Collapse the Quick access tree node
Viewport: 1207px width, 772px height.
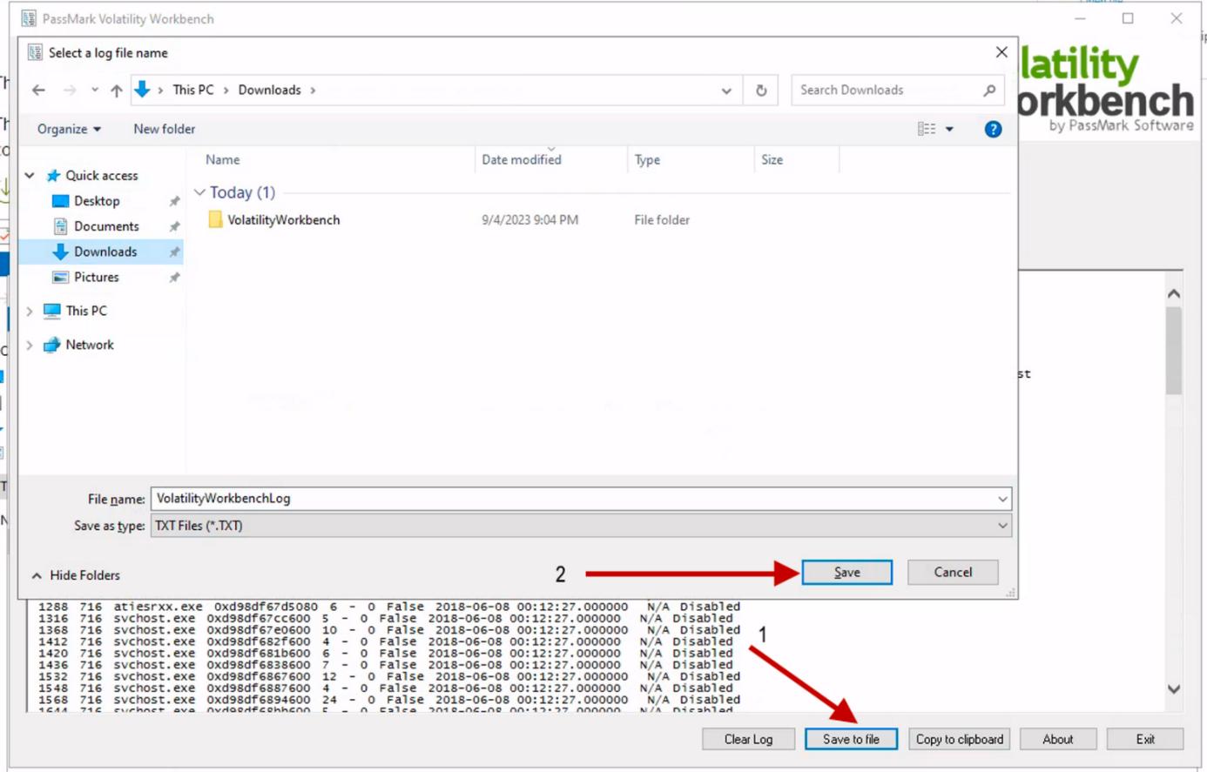[30, 175]
